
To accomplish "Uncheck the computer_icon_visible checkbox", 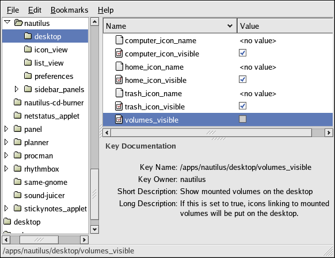I will tap(242, 53).
